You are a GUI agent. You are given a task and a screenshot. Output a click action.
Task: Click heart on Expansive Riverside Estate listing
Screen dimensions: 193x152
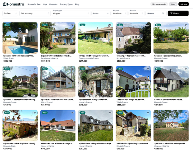coord(72,25)
